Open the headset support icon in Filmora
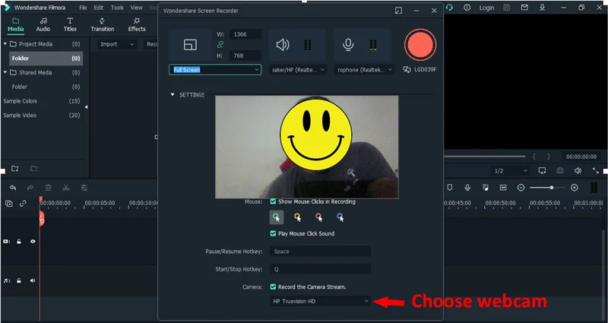 point(449,8)
